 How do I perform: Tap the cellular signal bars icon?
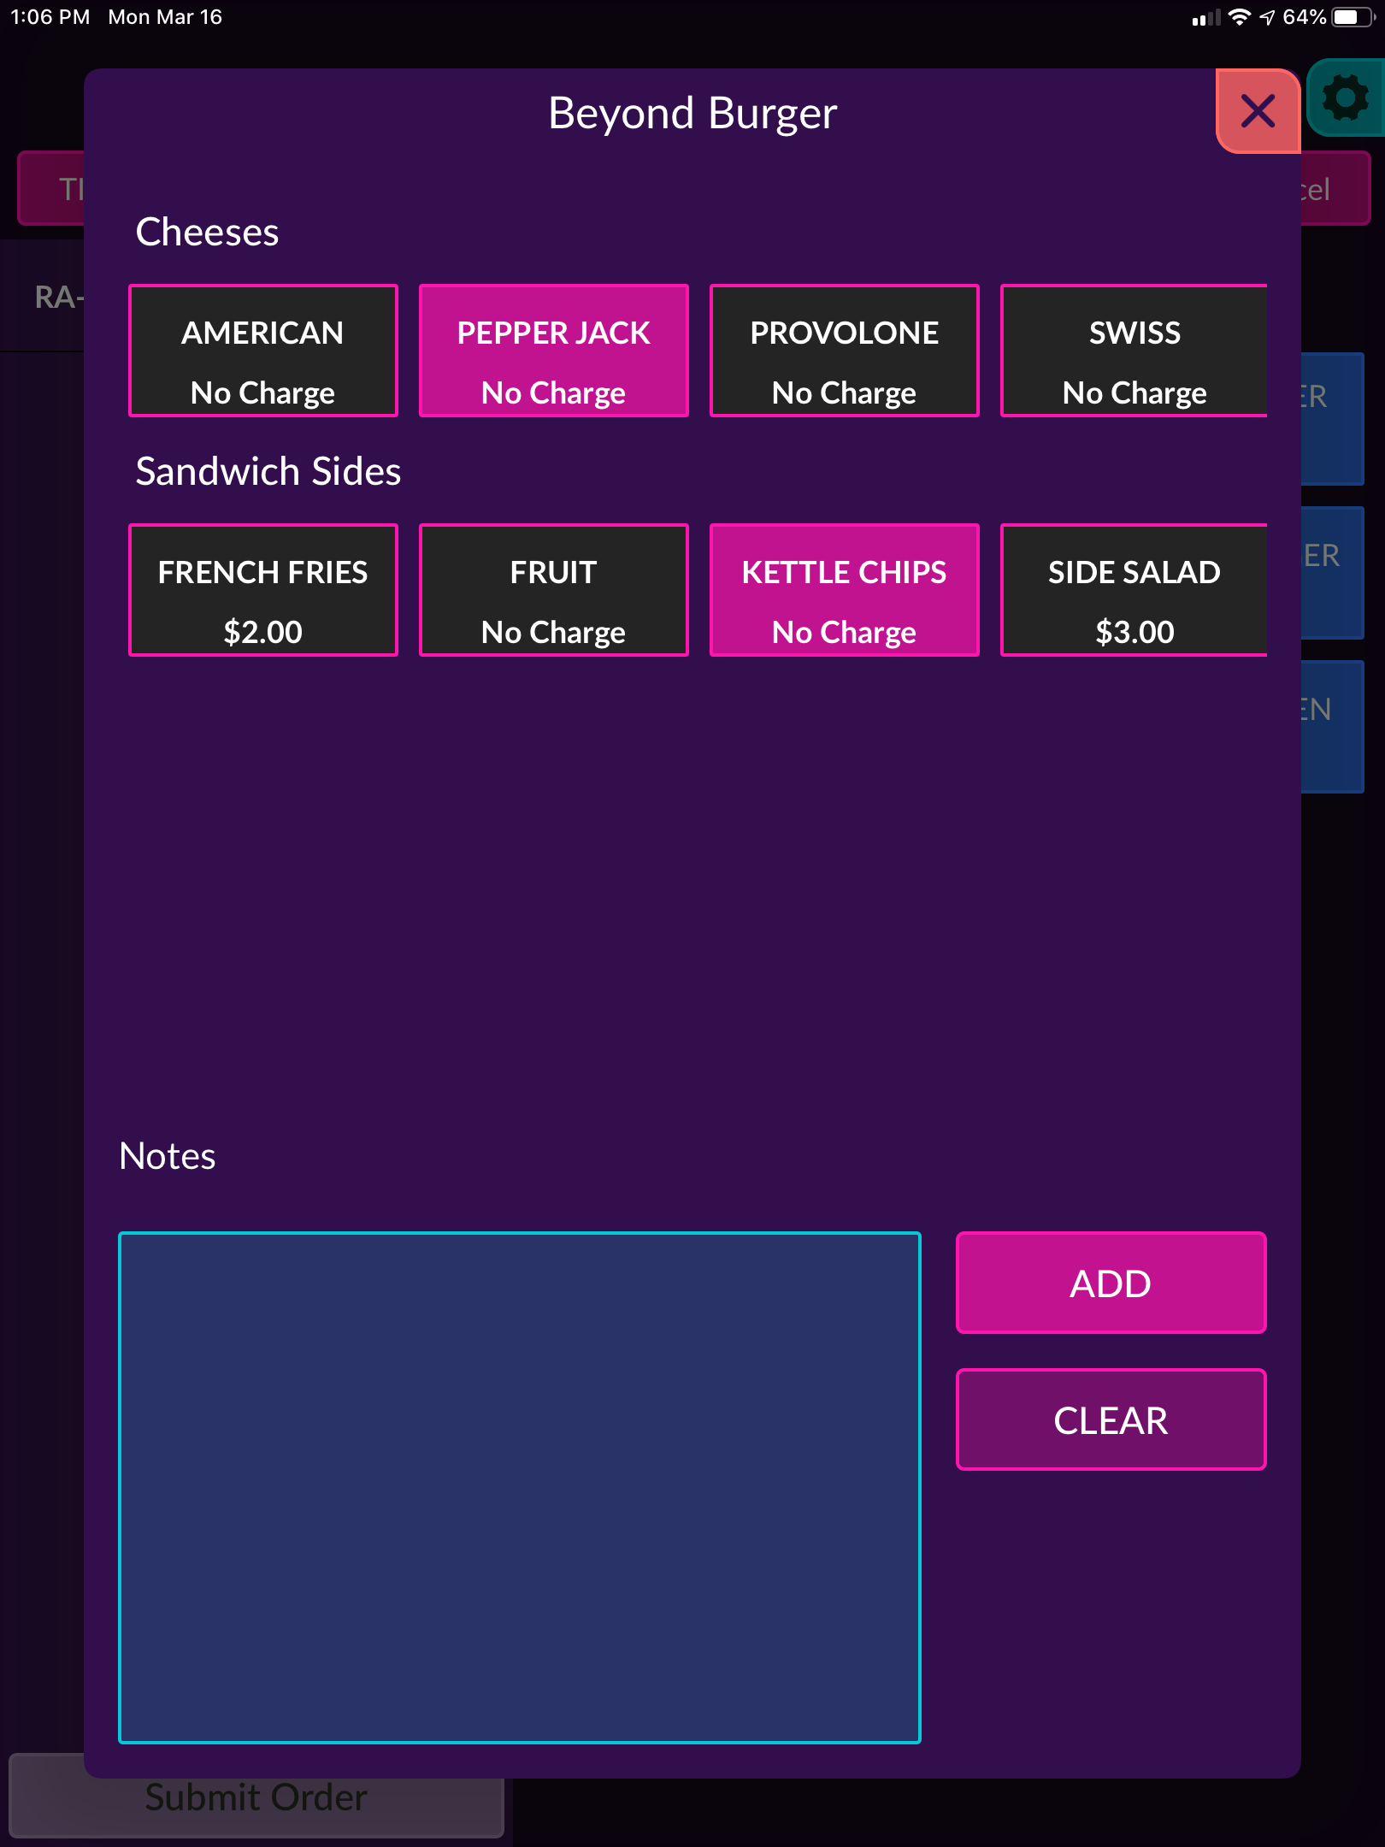tap(1206, 18)
